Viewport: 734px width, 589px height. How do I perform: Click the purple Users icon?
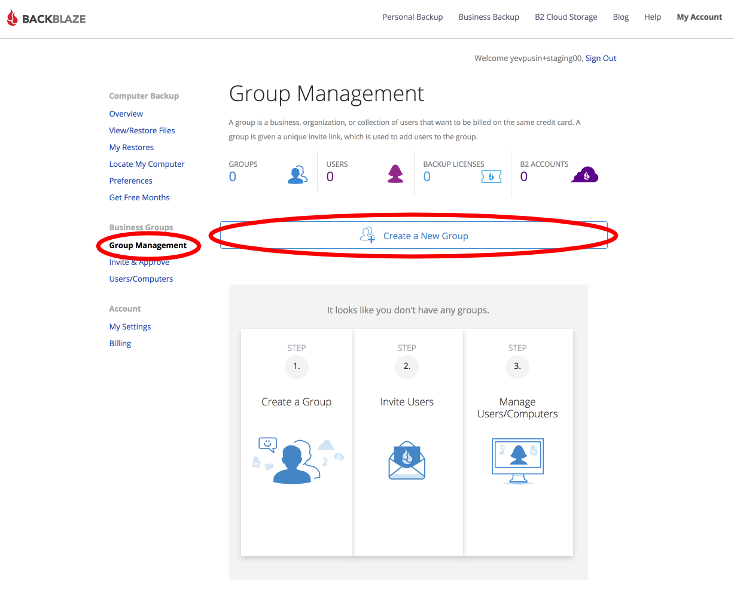[x=395, y=174]
